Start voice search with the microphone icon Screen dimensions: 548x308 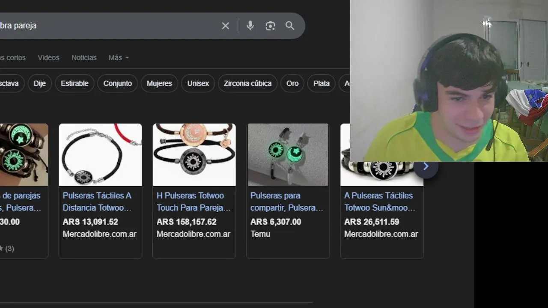(250, 26)
